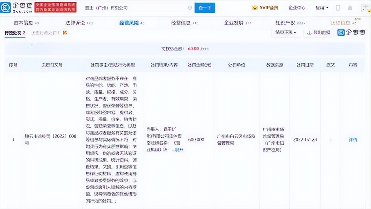Open the notification bell
Viewport: 371px width, 209px height.
pyautogui.click(x=350, y=8)
